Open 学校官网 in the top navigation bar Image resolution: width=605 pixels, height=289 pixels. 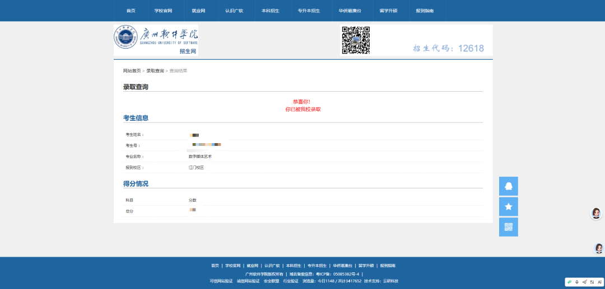[163, 11]
